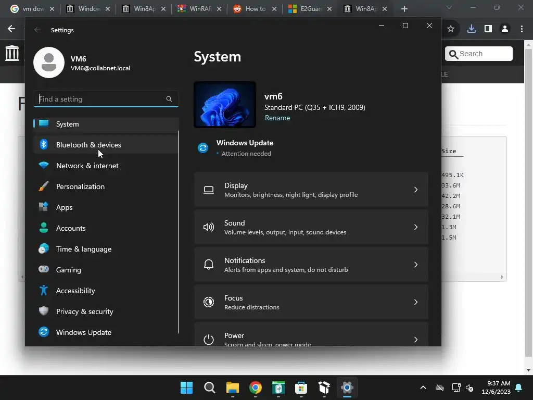Open taskbar Search
The width and height of the screenshot is (533, 400).
point(209,387)
